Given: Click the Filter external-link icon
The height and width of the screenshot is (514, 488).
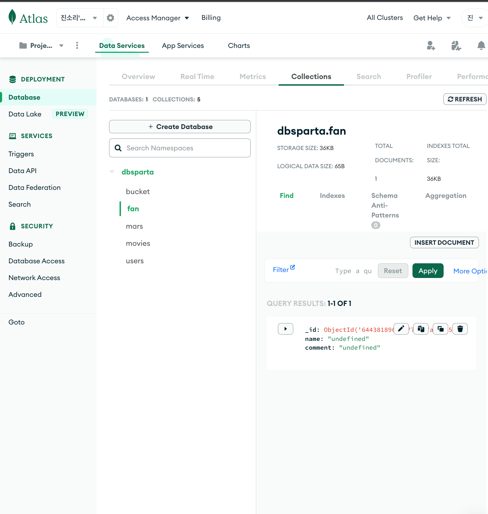Looking at the screenshot, I should 293,267.
